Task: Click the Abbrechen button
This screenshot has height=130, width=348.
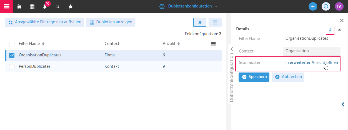Action: click(288, 77)
